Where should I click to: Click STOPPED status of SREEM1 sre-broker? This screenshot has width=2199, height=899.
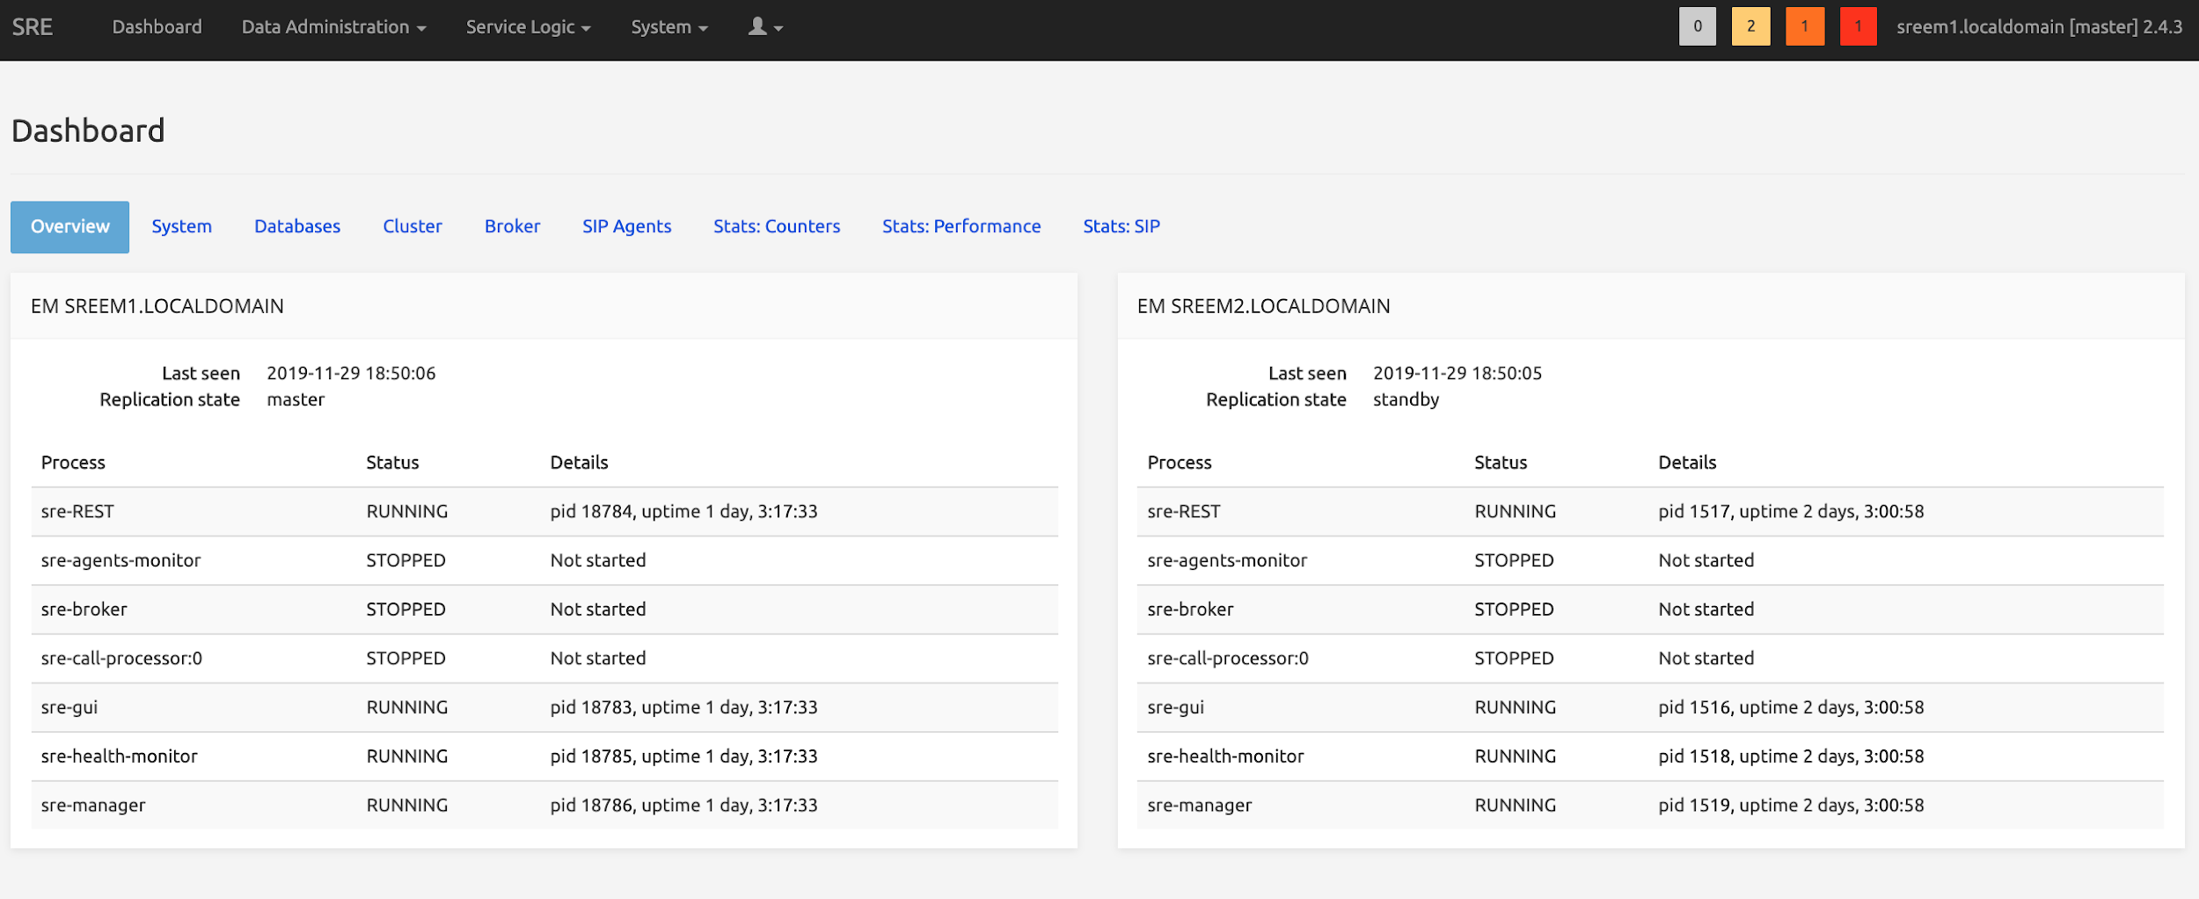pos(405,610)
